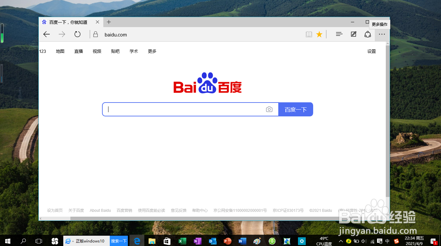The height and width of the screenshot is (246, 441).
Task: Open the 直播 navigation link
Action: pos(78,51)
